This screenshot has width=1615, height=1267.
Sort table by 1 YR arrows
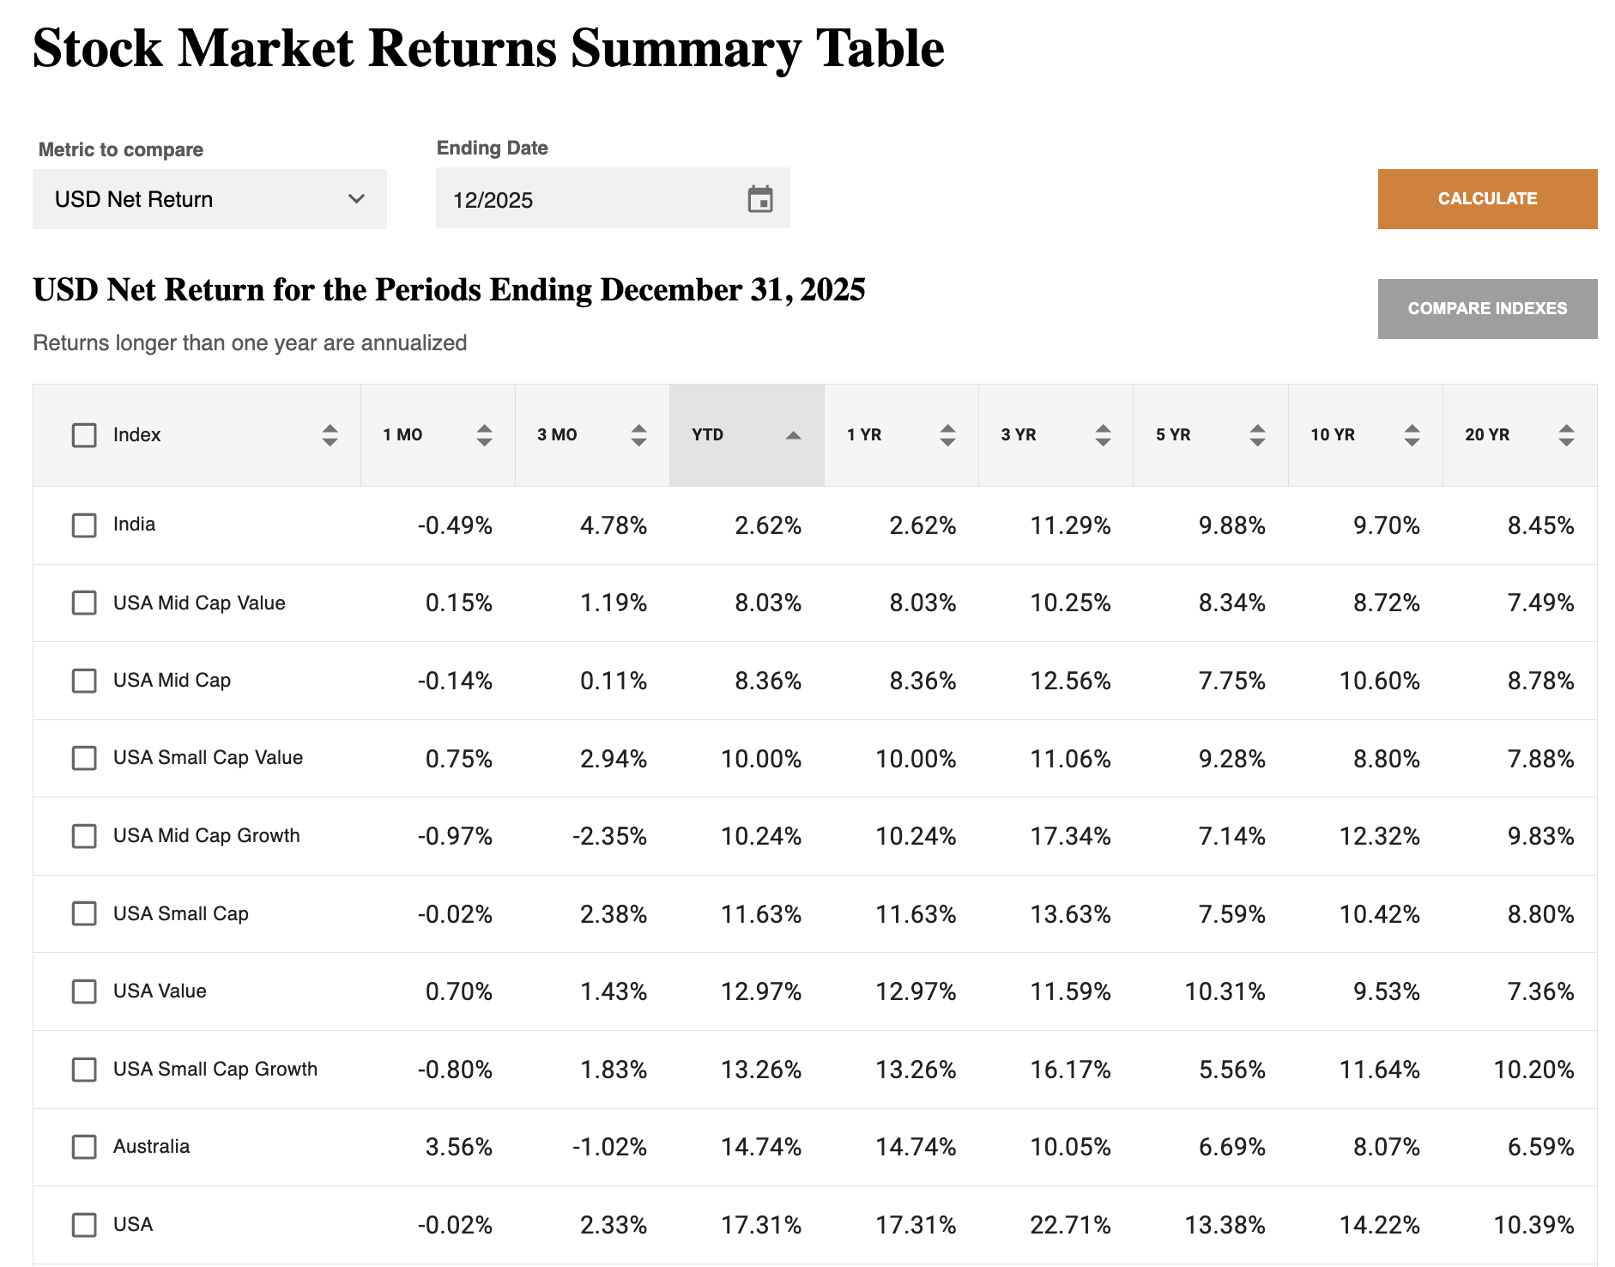pyautogui.click(x=947, y=435)
